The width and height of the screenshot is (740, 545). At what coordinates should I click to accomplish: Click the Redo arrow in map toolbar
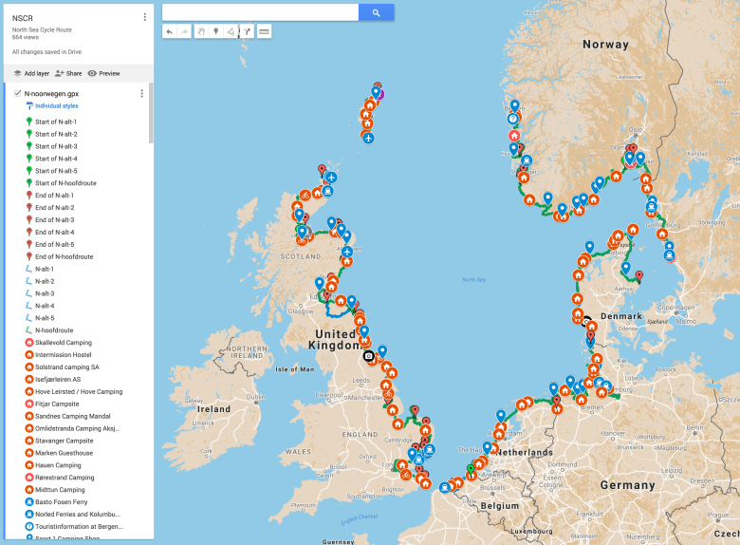(184, 31)
